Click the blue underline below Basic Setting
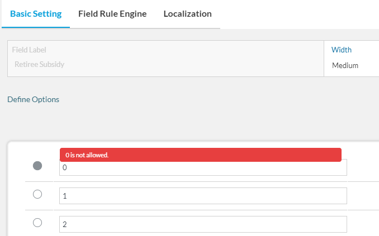The width and height of the screenshot is (379, 236). [36, 27]
